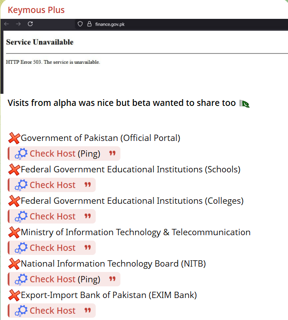Click the browser back arrow icon
This screenshot has width=288, height=320.
(6, 24)
